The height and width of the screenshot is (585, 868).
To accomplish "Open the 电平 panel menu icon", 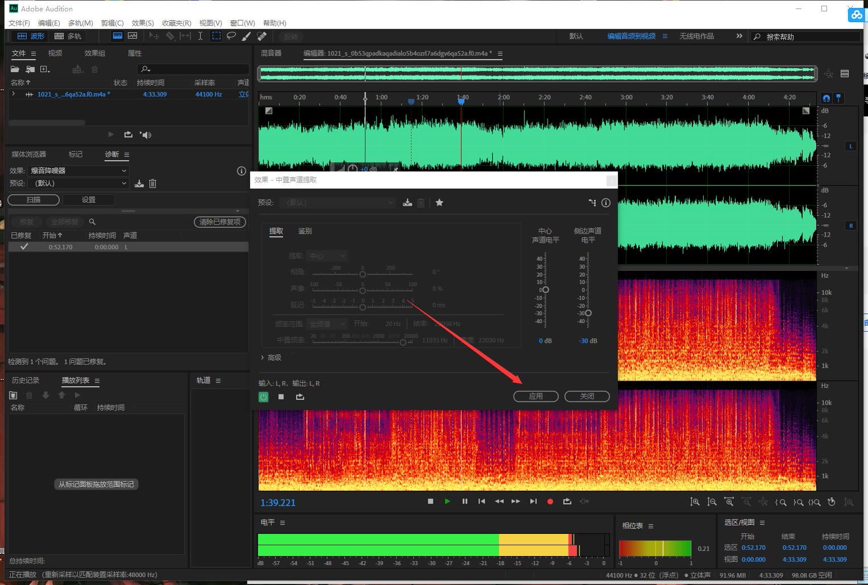I will tap(282, 523).
